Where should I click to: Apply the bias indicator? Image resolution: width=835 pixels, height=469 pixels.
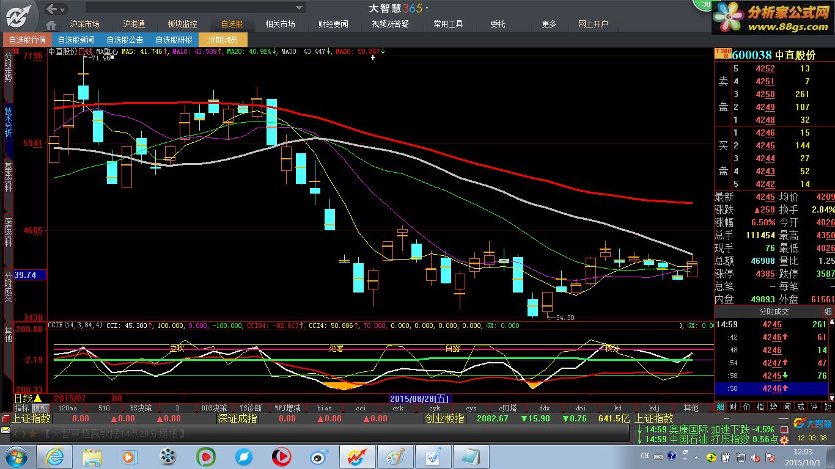coord(324,408)
